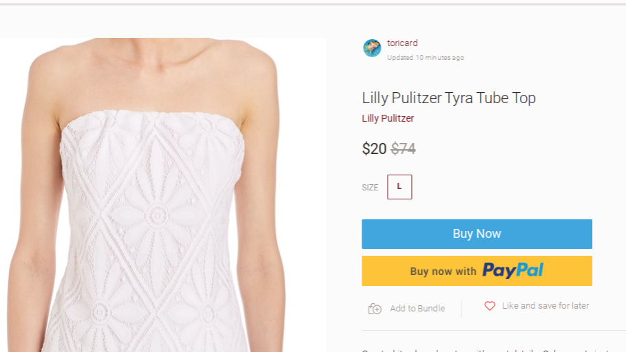Screen dimensions: 626x352
Task: Open the Lilly Pulitzer brand link
Action: click(x=388, y=118)
